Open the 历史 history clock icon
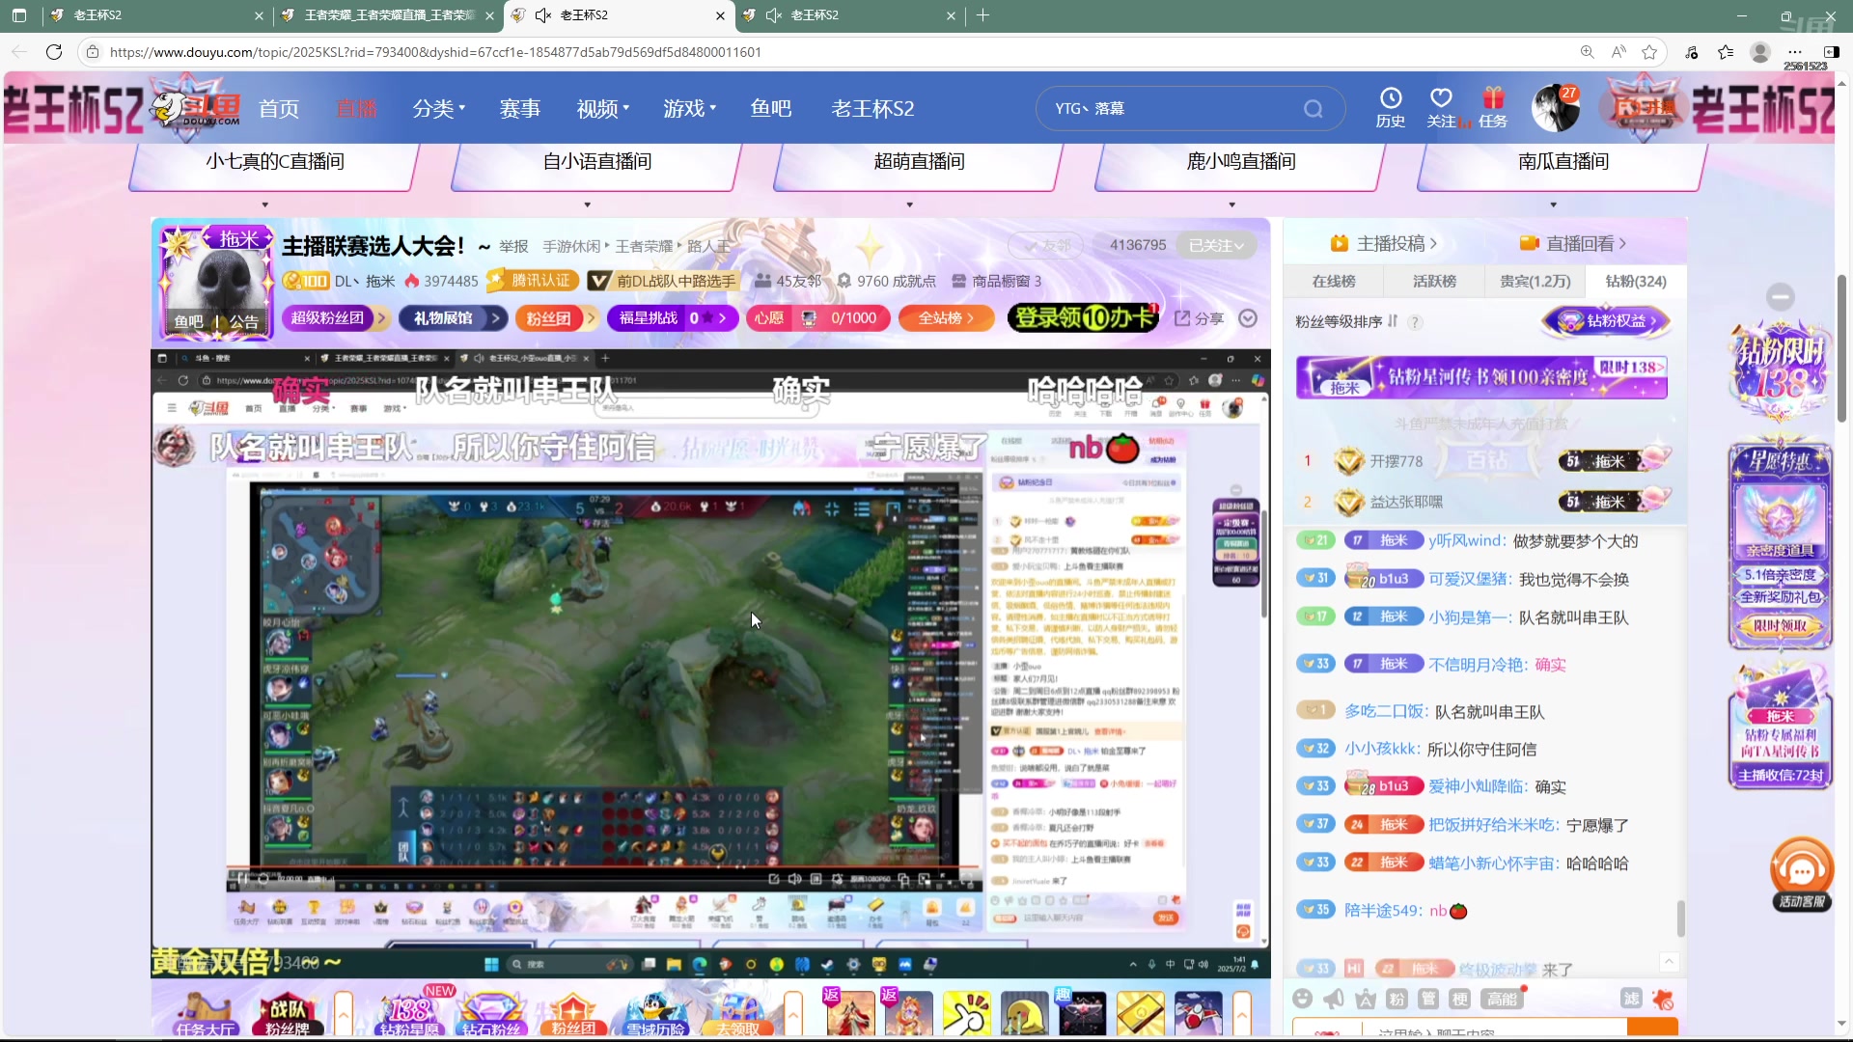The image size is (1853, 1042). point(1391,107)
